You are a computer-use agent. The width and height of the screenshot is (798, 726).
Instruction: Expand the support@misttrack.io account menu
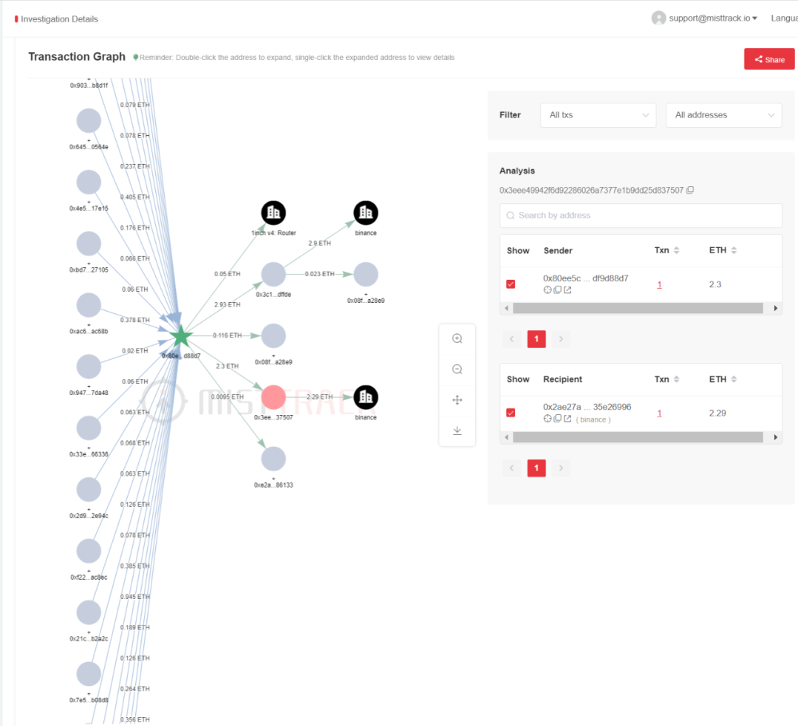(705, 18)
